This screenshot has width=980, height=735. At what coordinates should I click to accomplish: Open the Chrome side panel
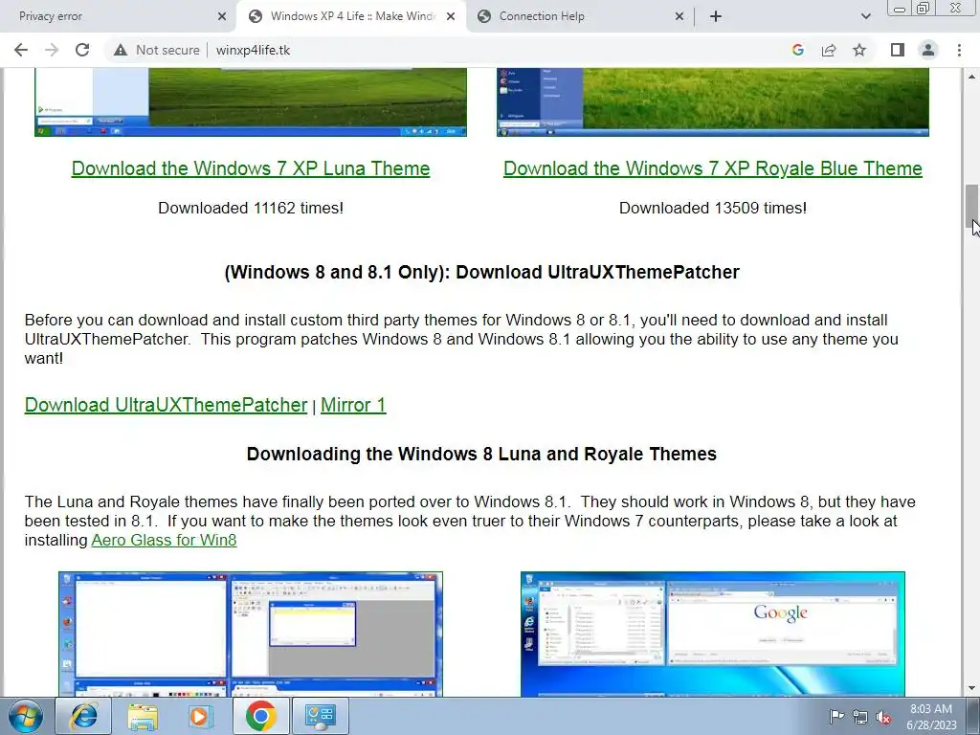click(x=898, y=50)
